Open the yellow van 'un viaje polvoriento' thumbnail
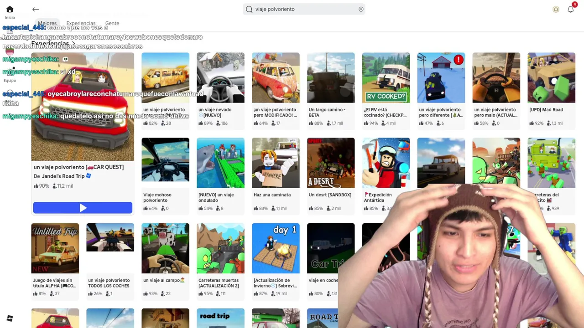 point(165,77)
